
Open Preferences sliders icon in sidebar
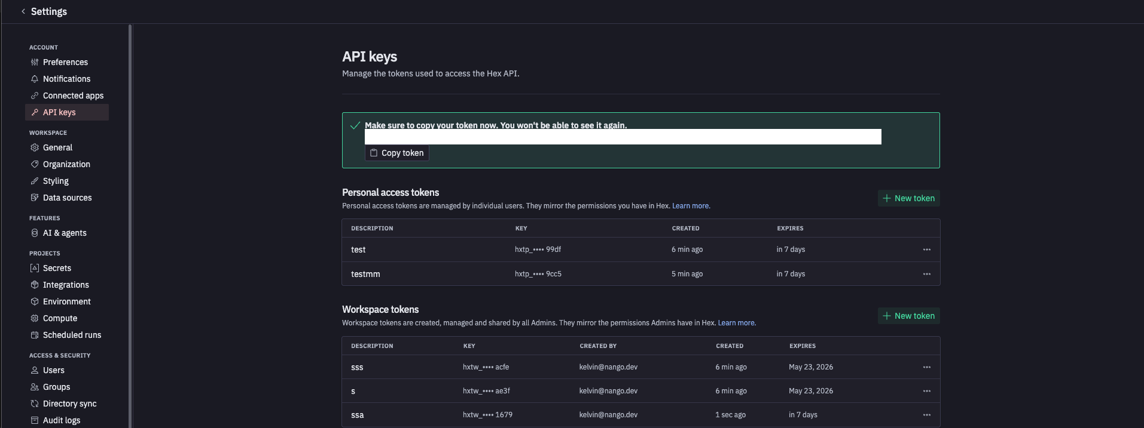coord(35,62)
